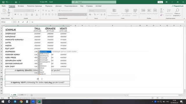The height and width of the screenshot is (104, 186).
Task: Center text horizontally
Action: tap(46, 14)
